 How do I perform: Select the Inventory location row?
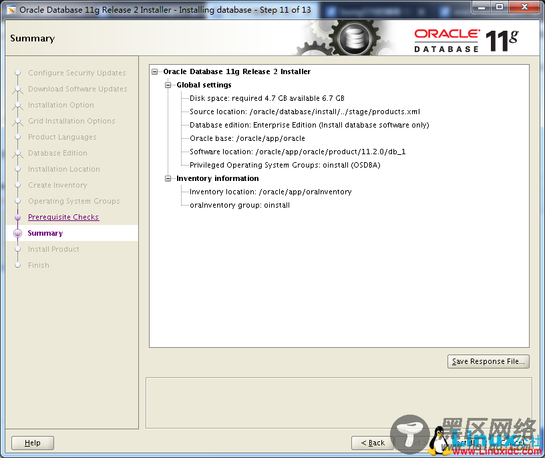pos(270,192)
